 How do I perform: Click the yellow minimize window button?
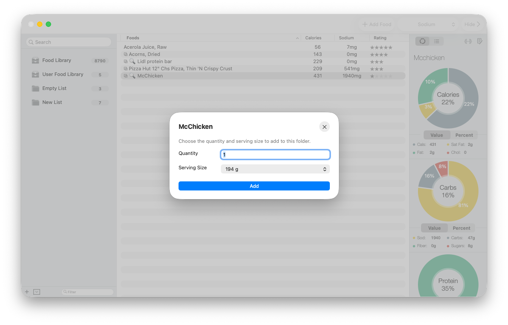click(x=40, y=24)
